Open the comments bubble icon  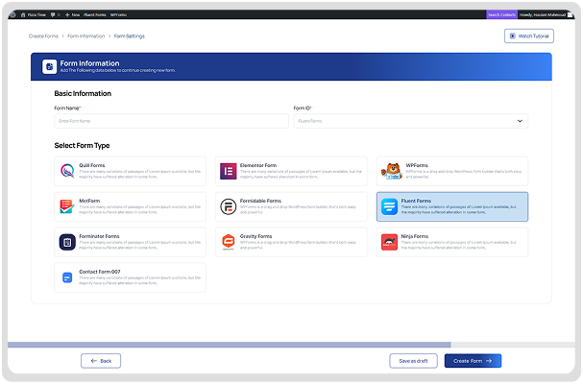[55, 14]
